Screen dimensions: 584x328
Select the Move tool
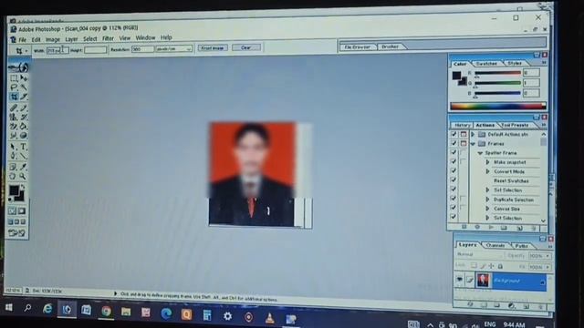[24, 78]
